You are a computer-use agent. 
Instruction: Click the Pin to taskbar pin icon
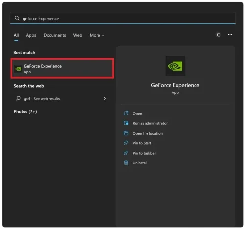coord(126,153)
